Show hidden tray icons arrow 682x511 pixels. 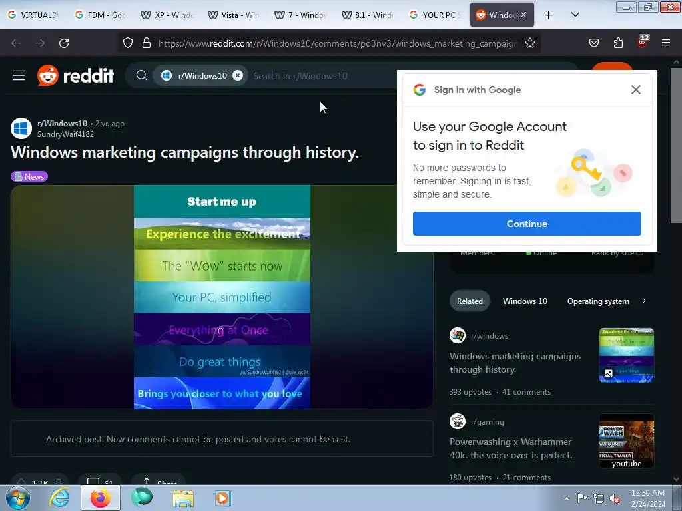tap(566, 498)
